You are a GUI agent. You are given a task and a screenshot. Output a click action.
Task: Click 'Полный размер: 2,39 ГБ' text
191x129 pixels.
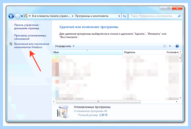pos(93,115)
